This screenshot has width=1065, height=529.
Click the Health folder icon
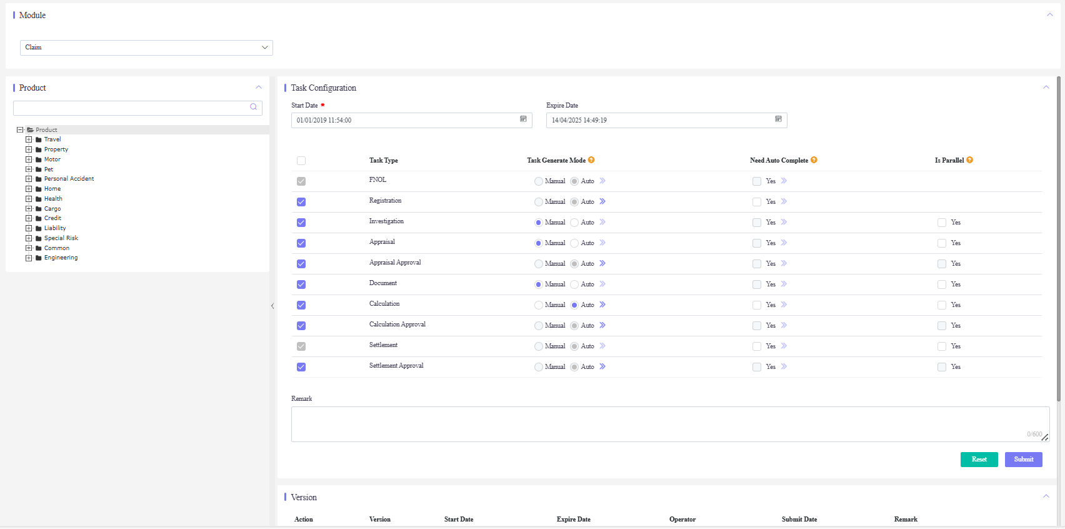pos(39,199)
